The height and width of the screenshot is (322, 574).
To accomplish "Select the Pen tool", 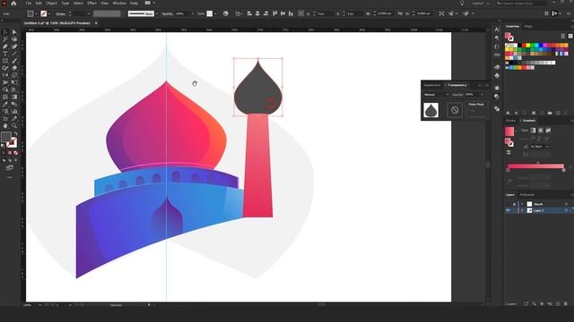I will click(5, 47).
